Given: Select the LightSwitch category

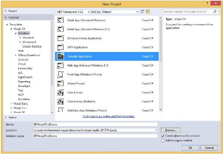Looking at the screenshot, I should pyautogui.click(x=25, y=77).
